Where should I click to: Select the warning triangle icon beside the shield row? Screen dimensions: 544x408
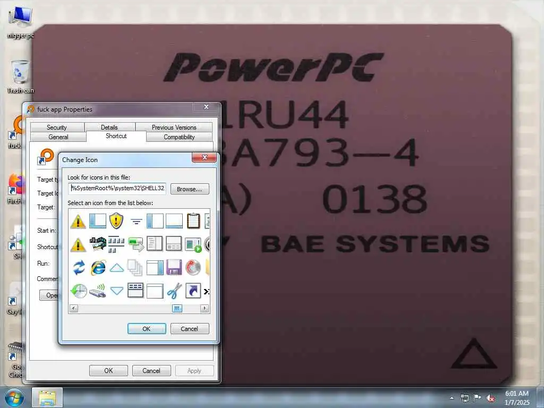click(x=78, y=221)
